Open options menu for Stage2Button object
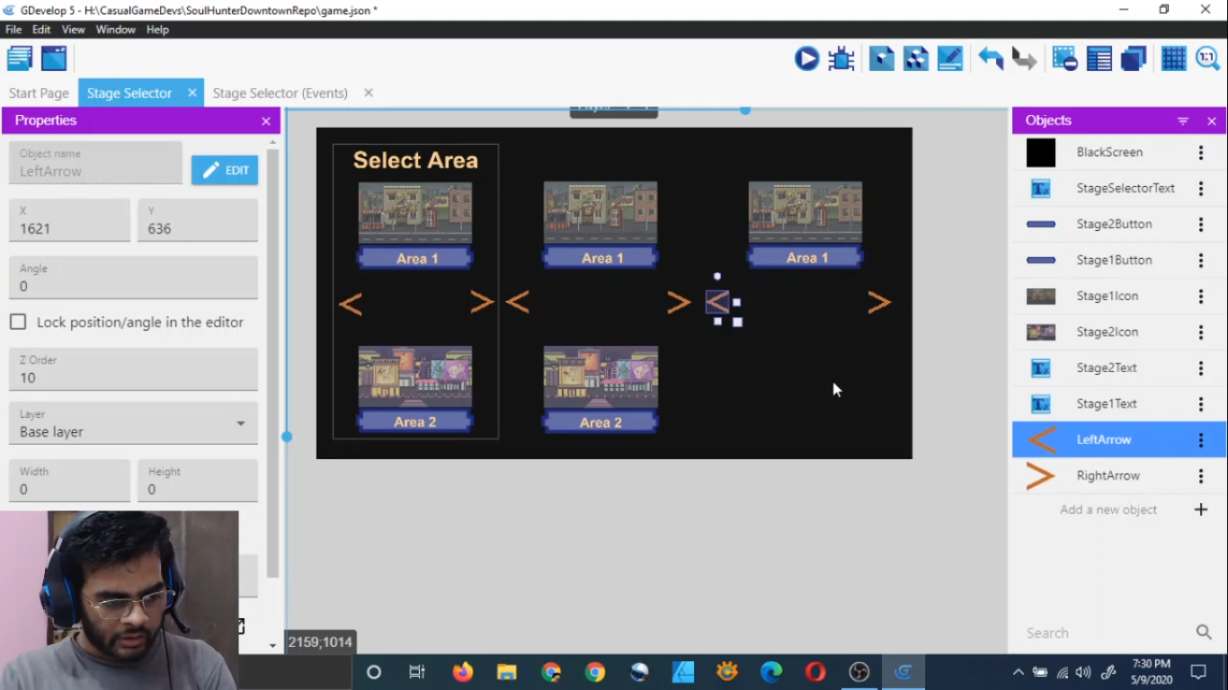This screenshot has height=690, width=1228. coord(1201,225)
